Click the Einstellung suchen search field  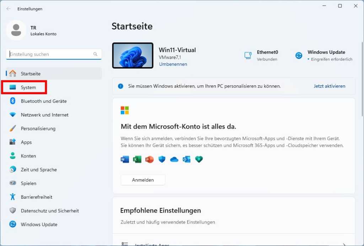click(53, 54)
